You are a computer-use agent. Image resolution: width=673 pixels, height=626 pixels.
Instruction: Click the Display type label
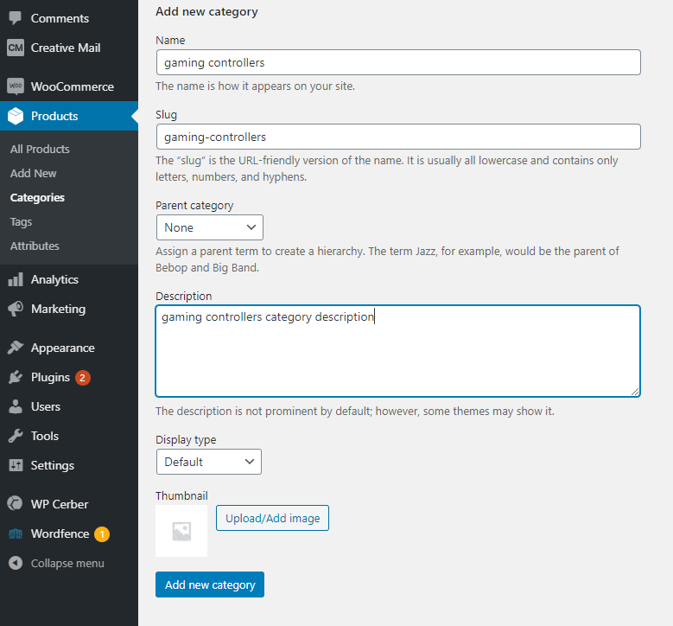coord(186,439)
